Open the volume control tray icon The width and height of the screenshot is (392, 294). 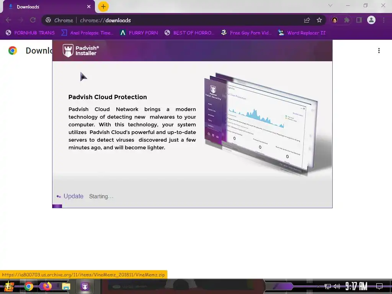337,286
